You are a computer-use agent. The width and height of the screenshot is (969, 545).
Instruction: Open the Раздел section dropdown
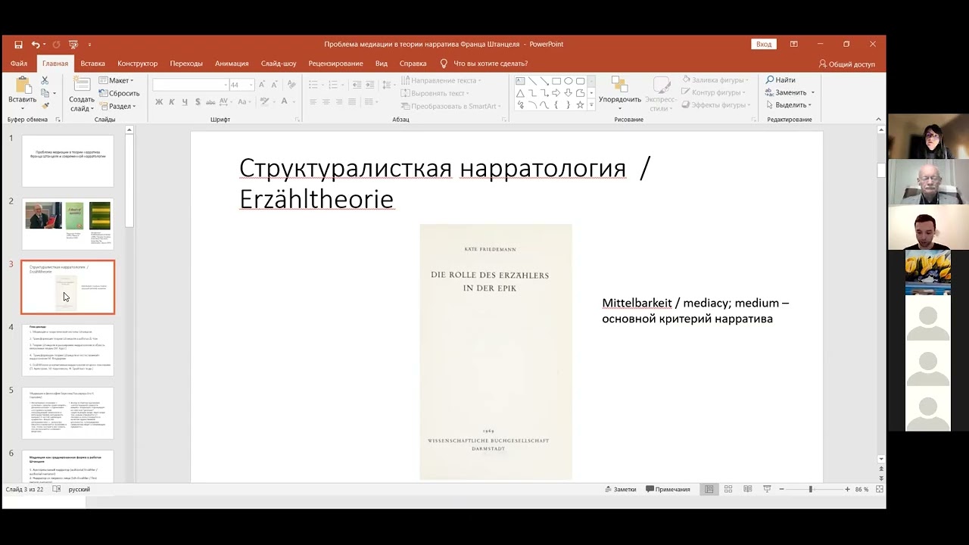117,107
